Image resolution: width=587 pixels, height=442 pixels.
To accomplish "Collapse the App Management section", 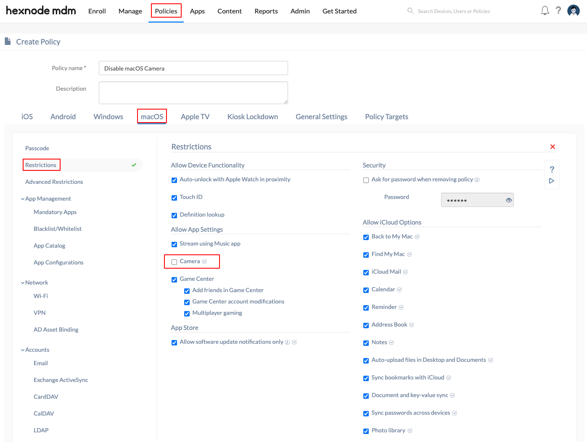I will coord(23,199).
